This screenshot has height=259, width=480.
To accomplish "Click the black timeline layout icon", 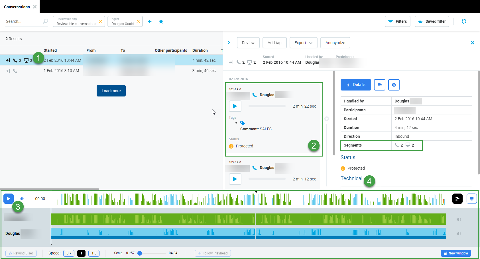I will coord(457,199).
